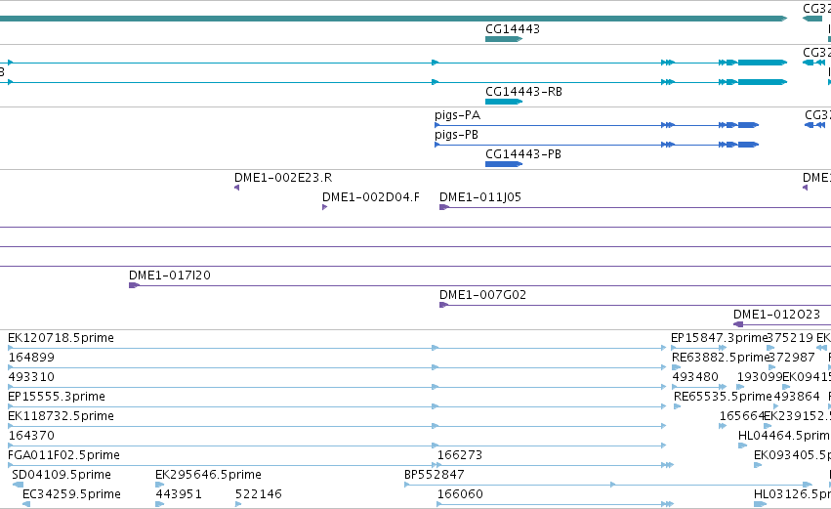Click the DME1-012O23 label
831x509 pixels.
776,315
